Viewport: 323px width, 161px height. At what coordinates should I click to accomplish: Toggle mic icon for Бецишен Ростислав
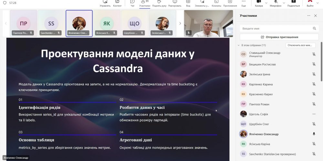tap(314, 64)
